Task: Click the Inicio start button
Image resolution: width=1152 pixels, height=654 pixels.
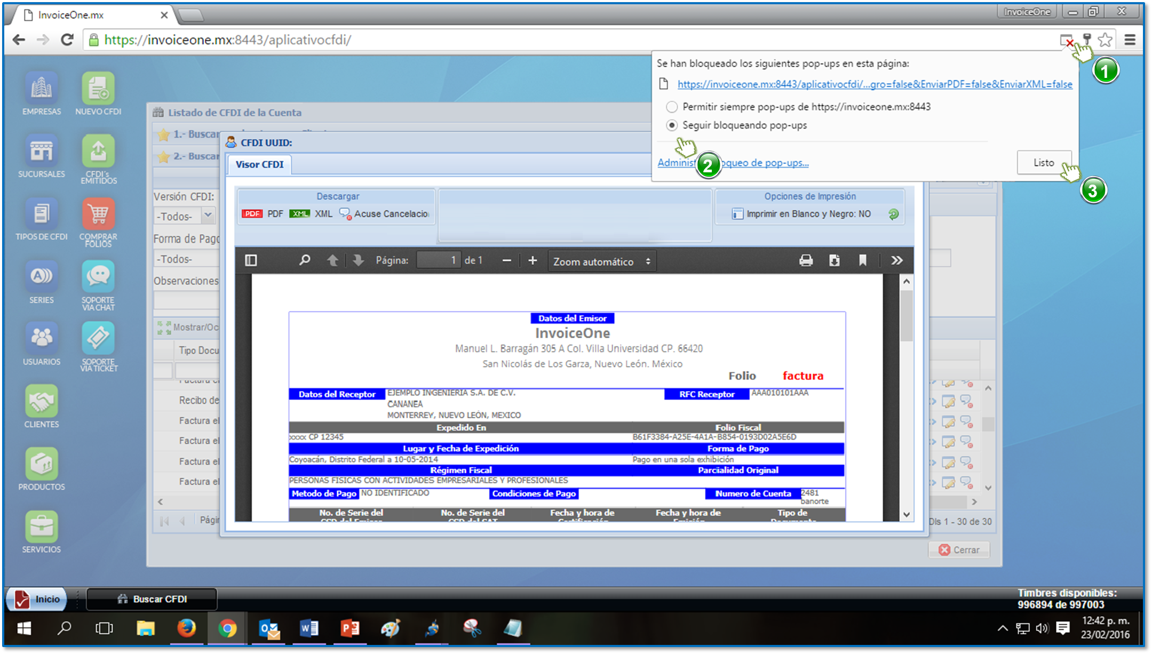Action: pyautogui.click(x=37, y=599)
